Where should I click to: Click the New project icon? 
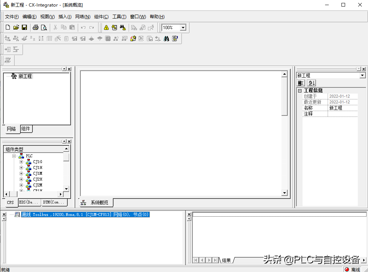click(x=8, y=28)
